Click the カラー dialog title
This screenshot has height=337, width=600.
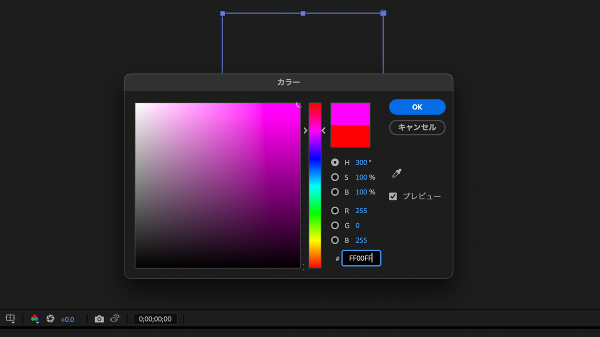(x=288, y=82)
